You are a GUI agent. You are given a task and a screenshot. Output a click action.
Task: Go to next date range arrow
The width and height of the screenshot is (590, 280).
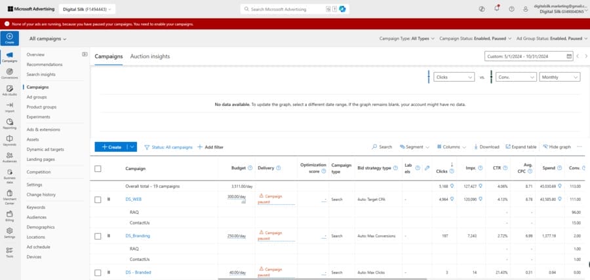[586, 56]
